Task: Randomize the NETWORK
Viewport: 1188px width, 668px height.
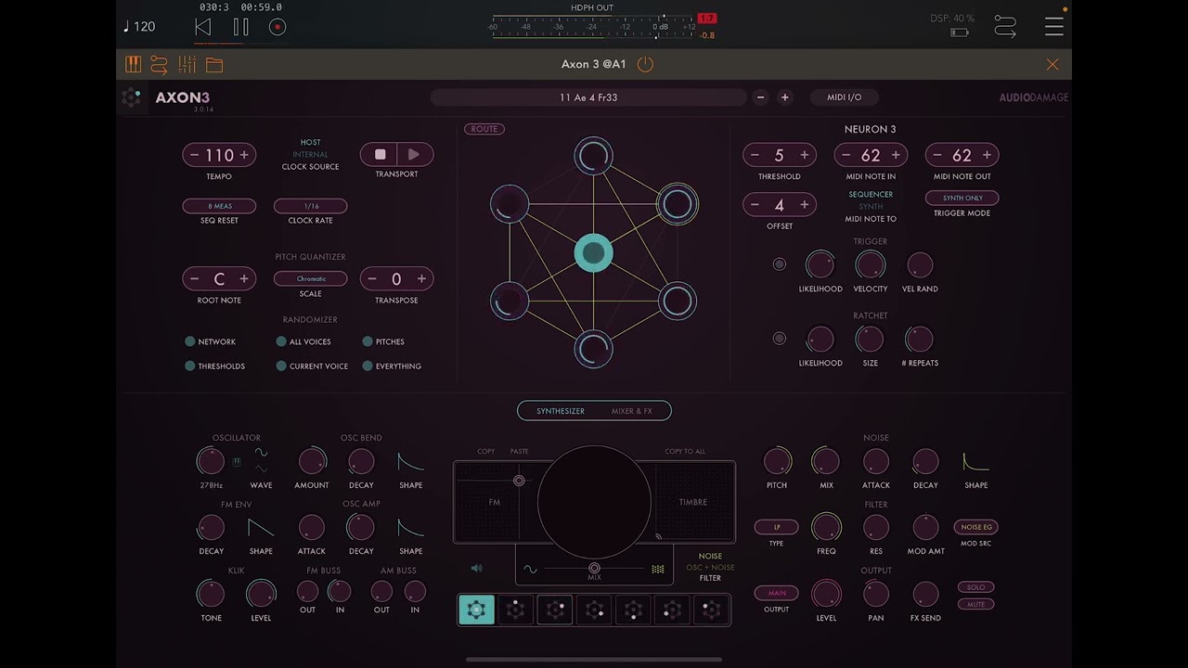Action: coord(190,341)
